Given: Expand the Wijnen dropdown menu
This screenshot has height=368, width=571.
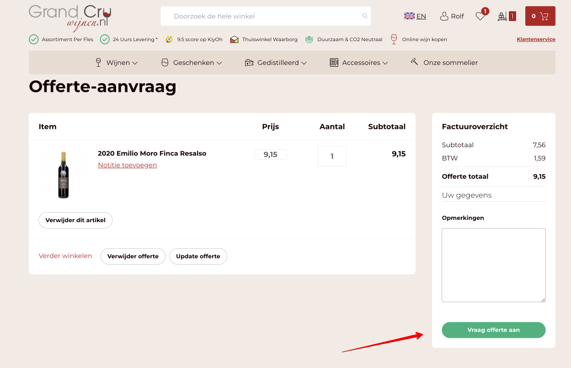Looking at the screenshot, I should (116, 63).
